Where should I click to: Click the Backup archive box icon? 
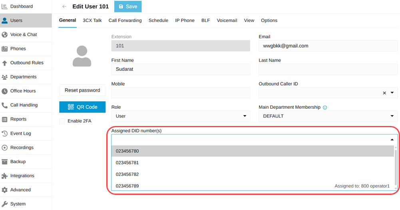[4, 162]
